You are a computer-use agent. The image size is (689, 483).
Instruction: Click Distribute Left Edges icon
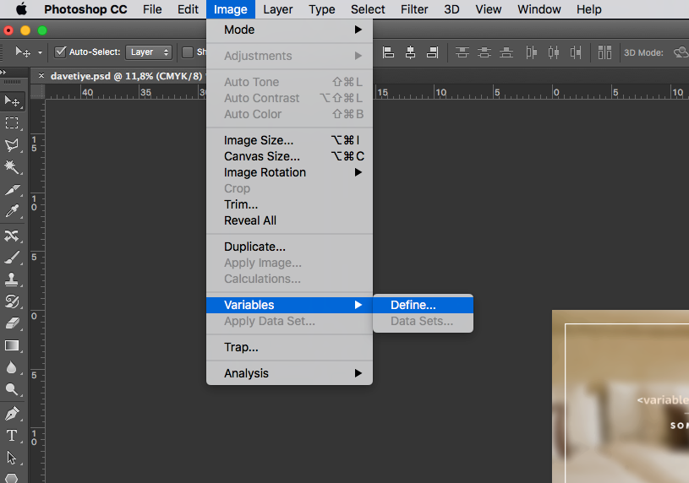[531, 52]
